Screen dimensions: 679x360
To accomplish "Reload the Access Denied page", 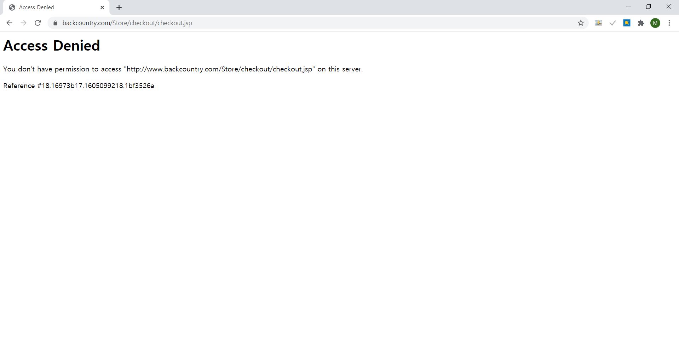I will pos(38,23).
